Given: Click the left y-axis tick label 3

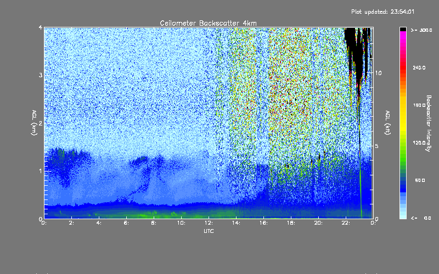Looking at the screenshot, I should tap(41, 75).
